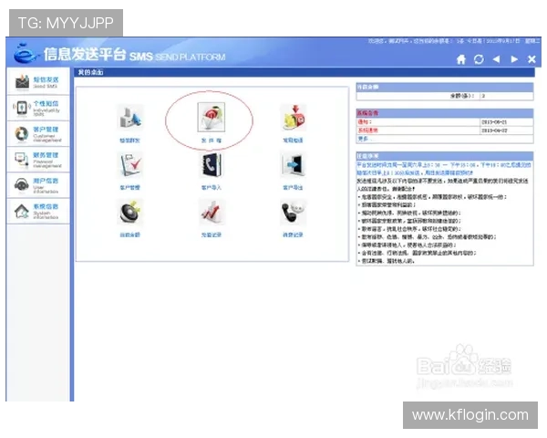Open the phone handset consumption record icon
The image size is (547, 438).
click(x=293, y=213)
